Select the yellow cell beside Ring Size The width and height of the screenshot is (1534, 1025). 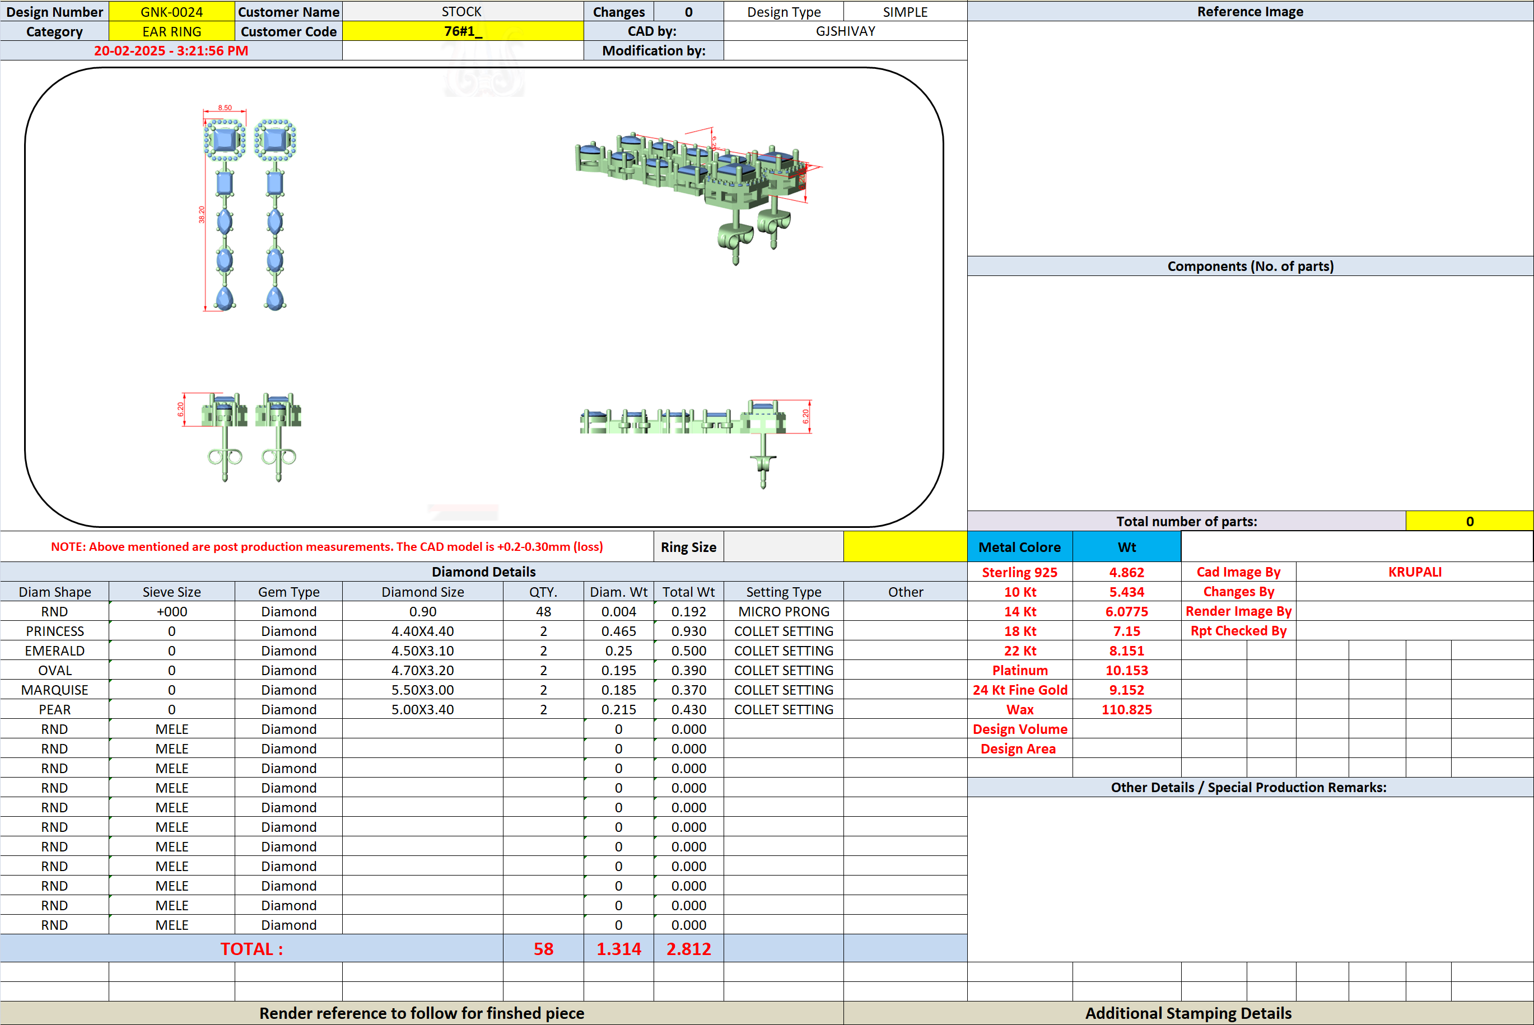pyautogui.click(x=905, y=546)
